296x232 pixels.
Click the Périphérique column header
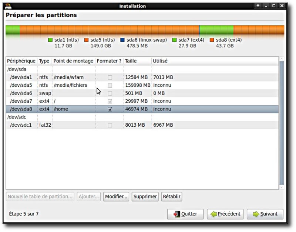point(21,61)
